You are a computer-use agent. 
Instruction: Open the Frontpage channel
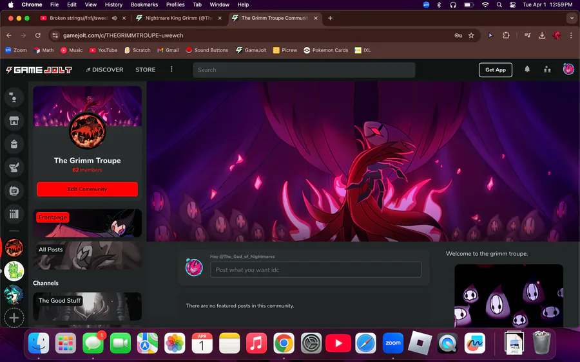[x=87, y=223]
